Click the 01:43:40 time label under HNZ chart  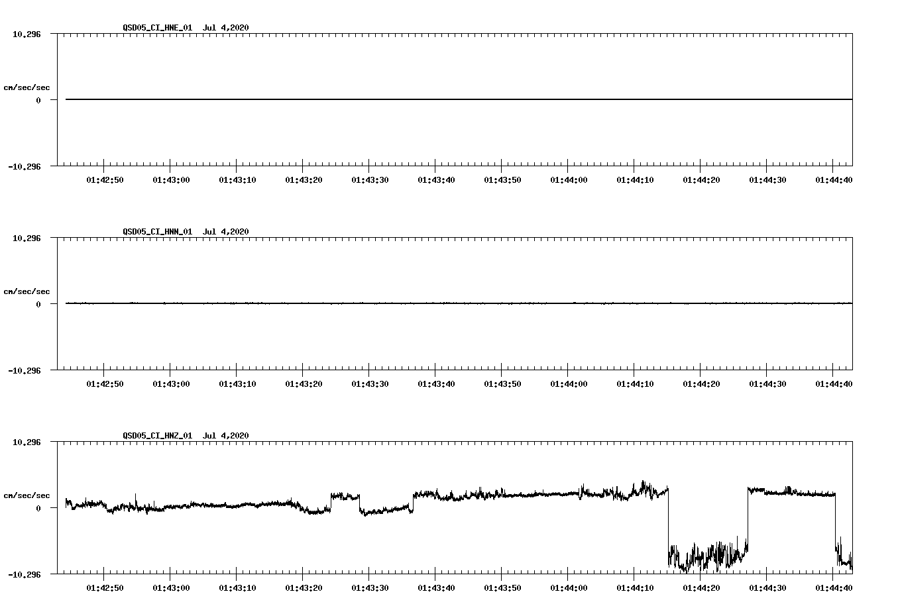[436, 588]
